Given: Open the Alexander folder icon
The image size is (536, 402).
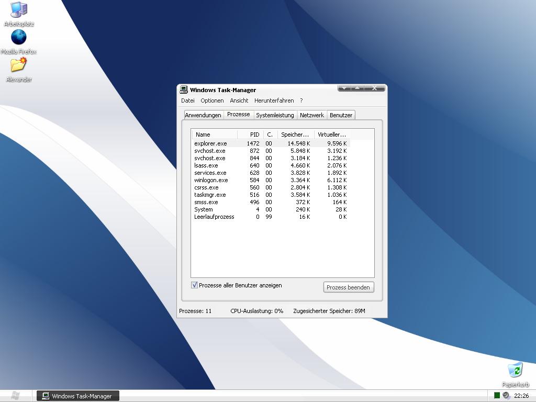Looking at the screenshot, I should tap(18, 65).
